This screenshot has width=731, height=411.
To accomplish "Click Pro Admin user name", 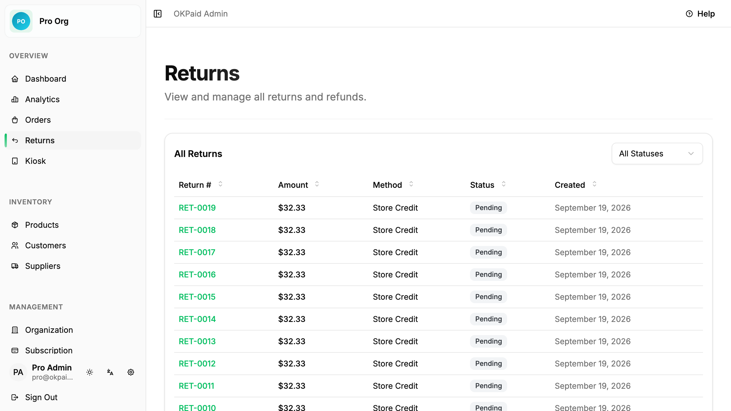I will click(52, 368).
